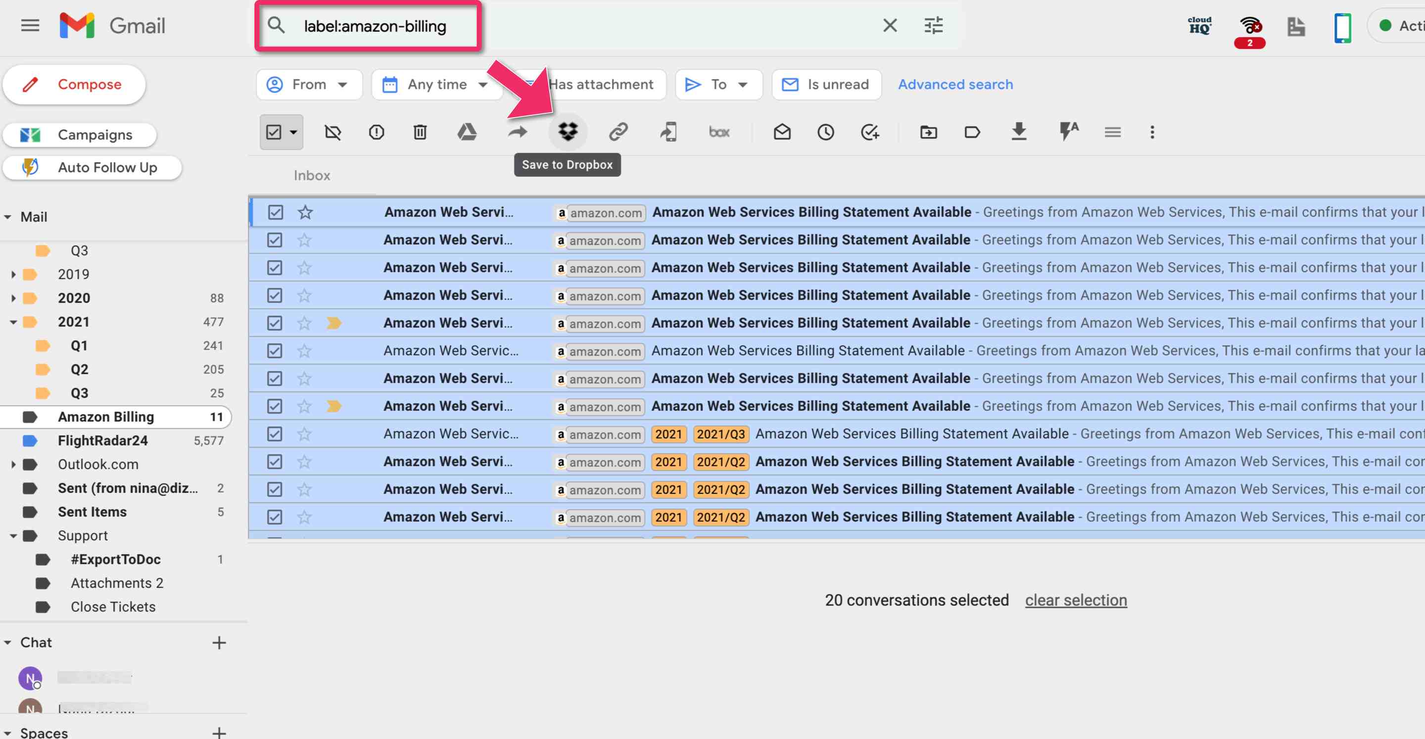This screenshot has height=739, width=1425.
Task: Uncheck the first Amazon Web Services email
Action: click(x=275, y=212)
